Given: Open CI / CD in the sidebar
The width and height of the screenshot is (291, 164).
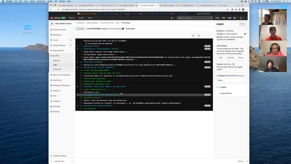Looking at the screenshot, I should tap(56, 56).
